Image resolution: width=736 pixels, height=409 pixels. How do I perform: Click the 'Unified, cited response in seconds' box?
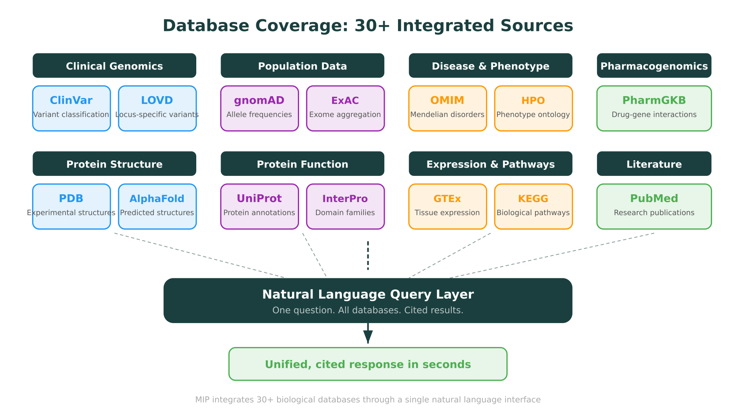(x=368, y=364)
